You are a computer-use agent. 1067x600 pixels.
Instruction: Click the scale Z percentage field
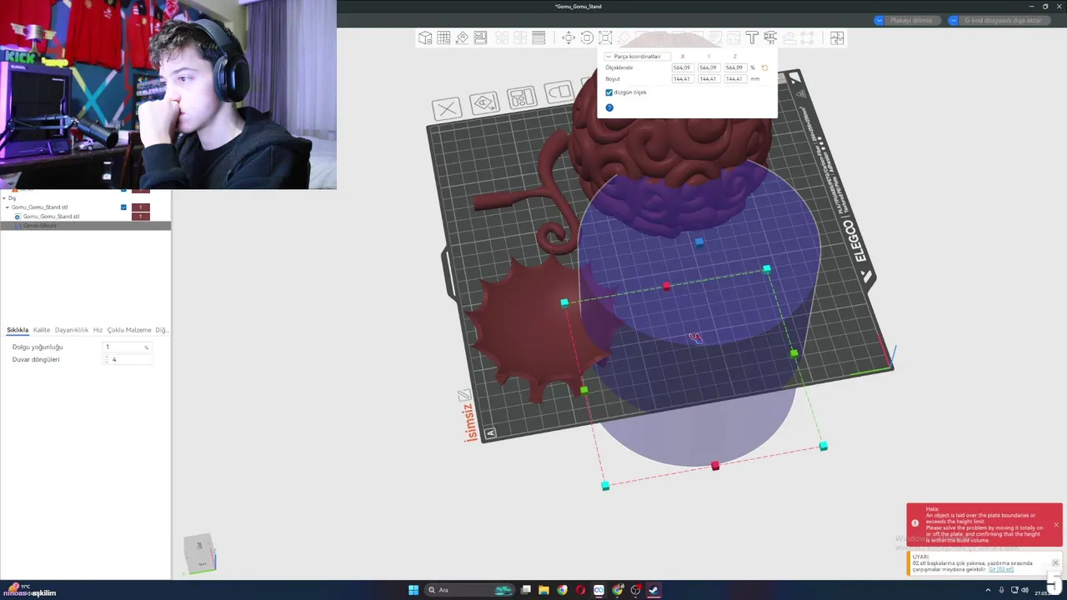(734, 67)
